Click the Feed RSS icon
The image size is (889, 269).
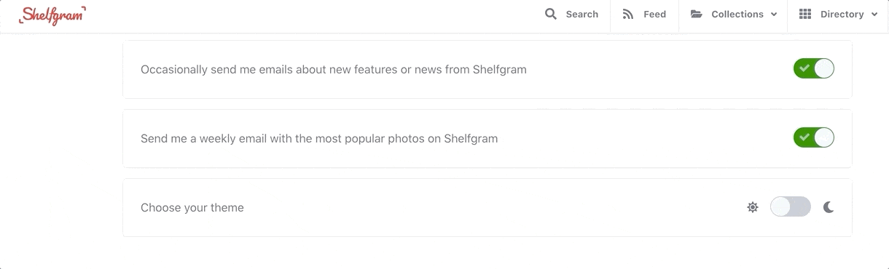coord(627,14)
